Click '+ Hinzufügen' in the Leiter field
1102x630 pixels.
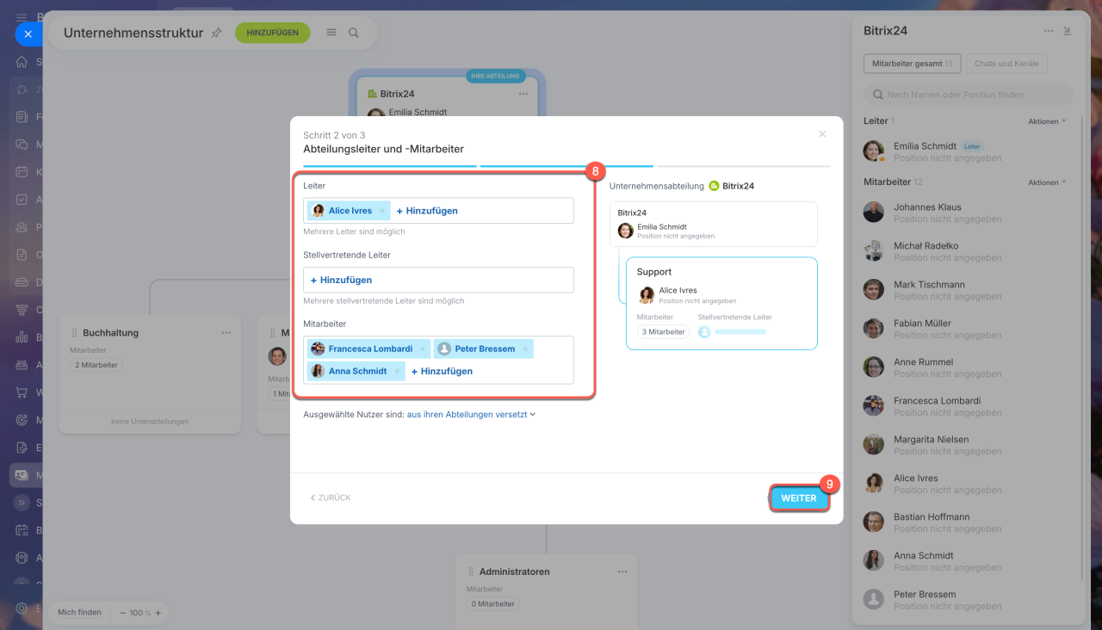point(427,211)
